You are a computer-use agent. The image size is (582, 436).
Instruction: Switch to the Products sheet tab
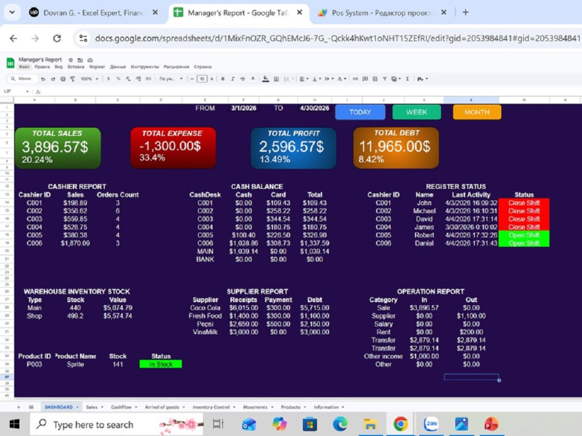pos(293,407)
